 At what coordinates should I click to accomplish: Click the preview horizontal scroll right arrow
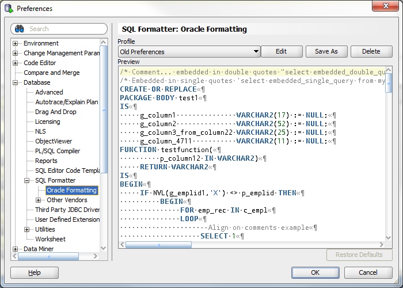click(382, 245)
